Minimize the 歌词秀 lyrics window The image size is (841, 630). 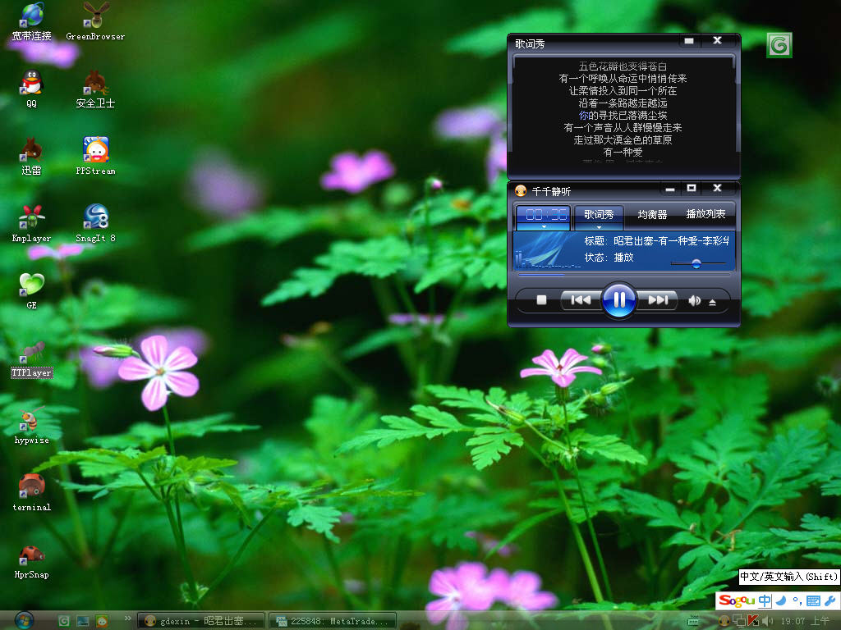(x=689, y=41)
